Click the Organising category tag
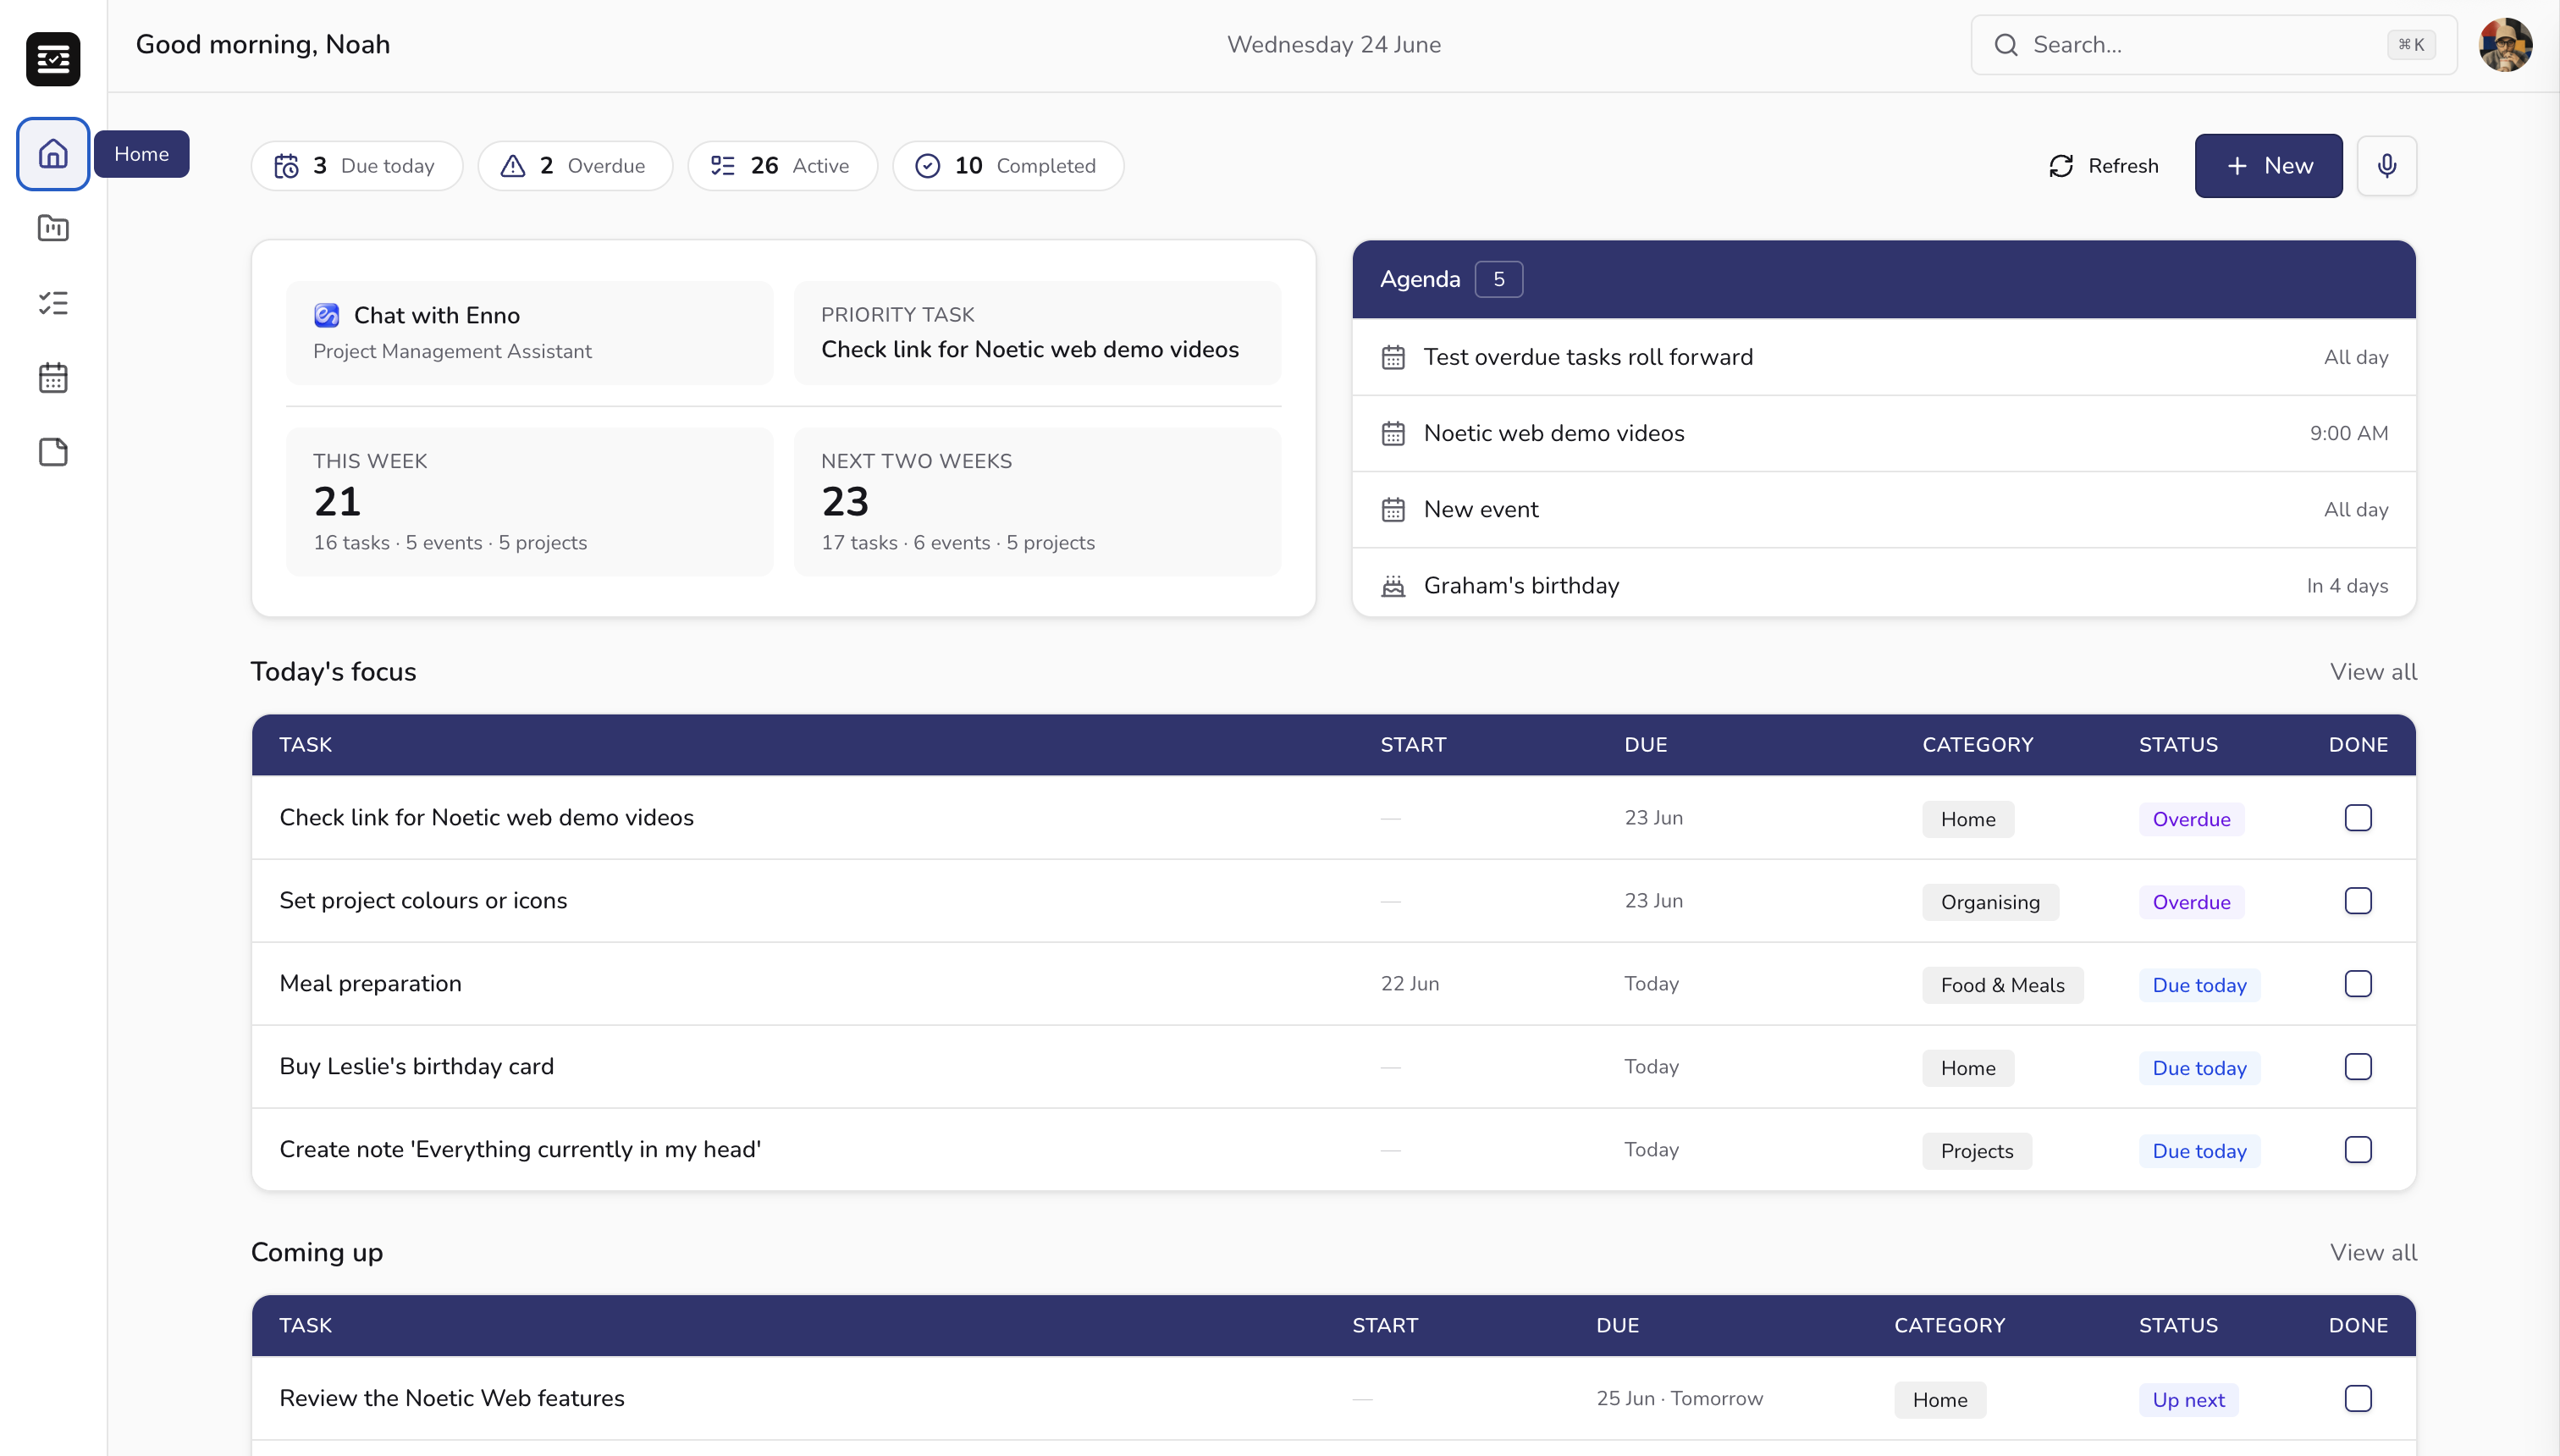This screenshot has height=1456, width=2560. tap(1990, 902)
